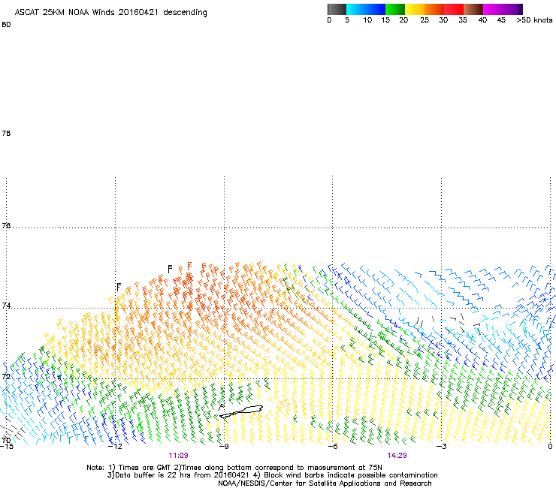This screenshot has height=488, width=556.
Task: Click the '25' legend scale label
Action: [x=425, y=20]
